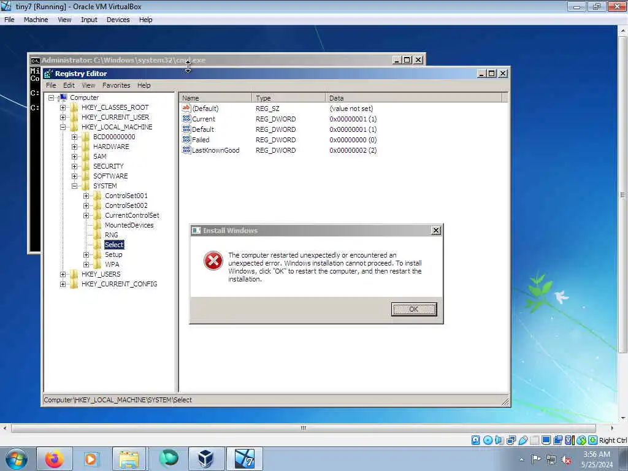
Task: Expand the BCD00000000 key
Action: point(74,137)
